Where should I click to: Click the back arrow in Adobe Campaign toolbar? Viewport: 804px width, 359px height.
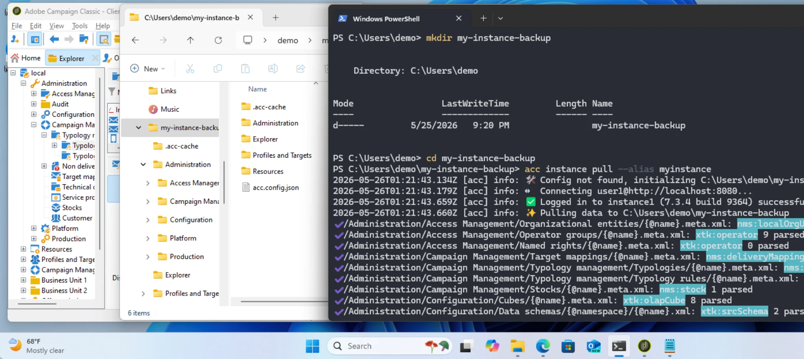pos(54,39)
